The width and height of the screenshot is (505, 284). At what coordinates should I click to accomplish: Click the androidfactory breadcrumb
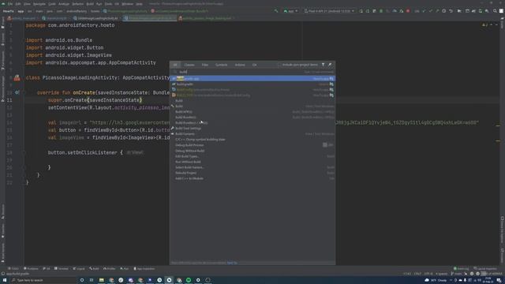coord(77,11)
